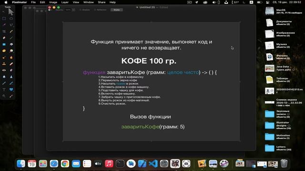Image resolution: width=305 pixels, height=171 pixels.
Task: Click the 'КОФЕ 100 гр.' heading text
Action: point(149,61)
